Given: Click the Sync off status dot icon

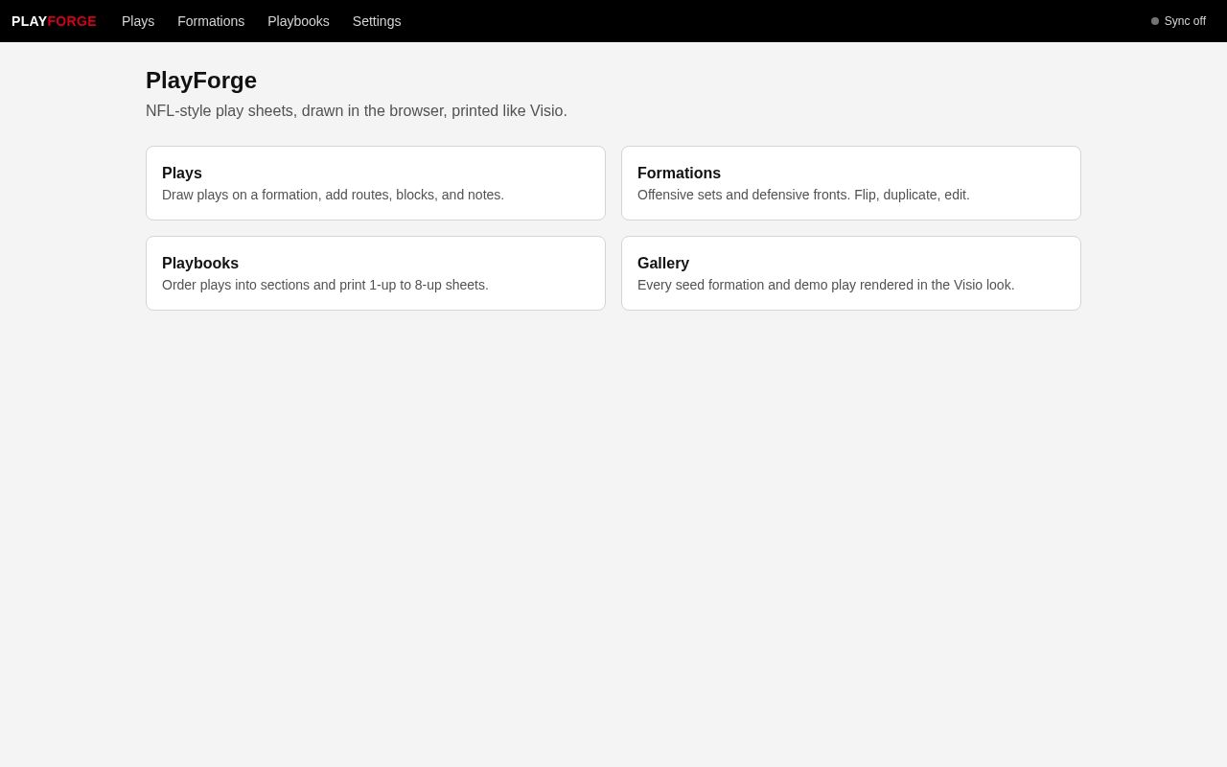Looking at the screenshot, I should pos(1155,21).
